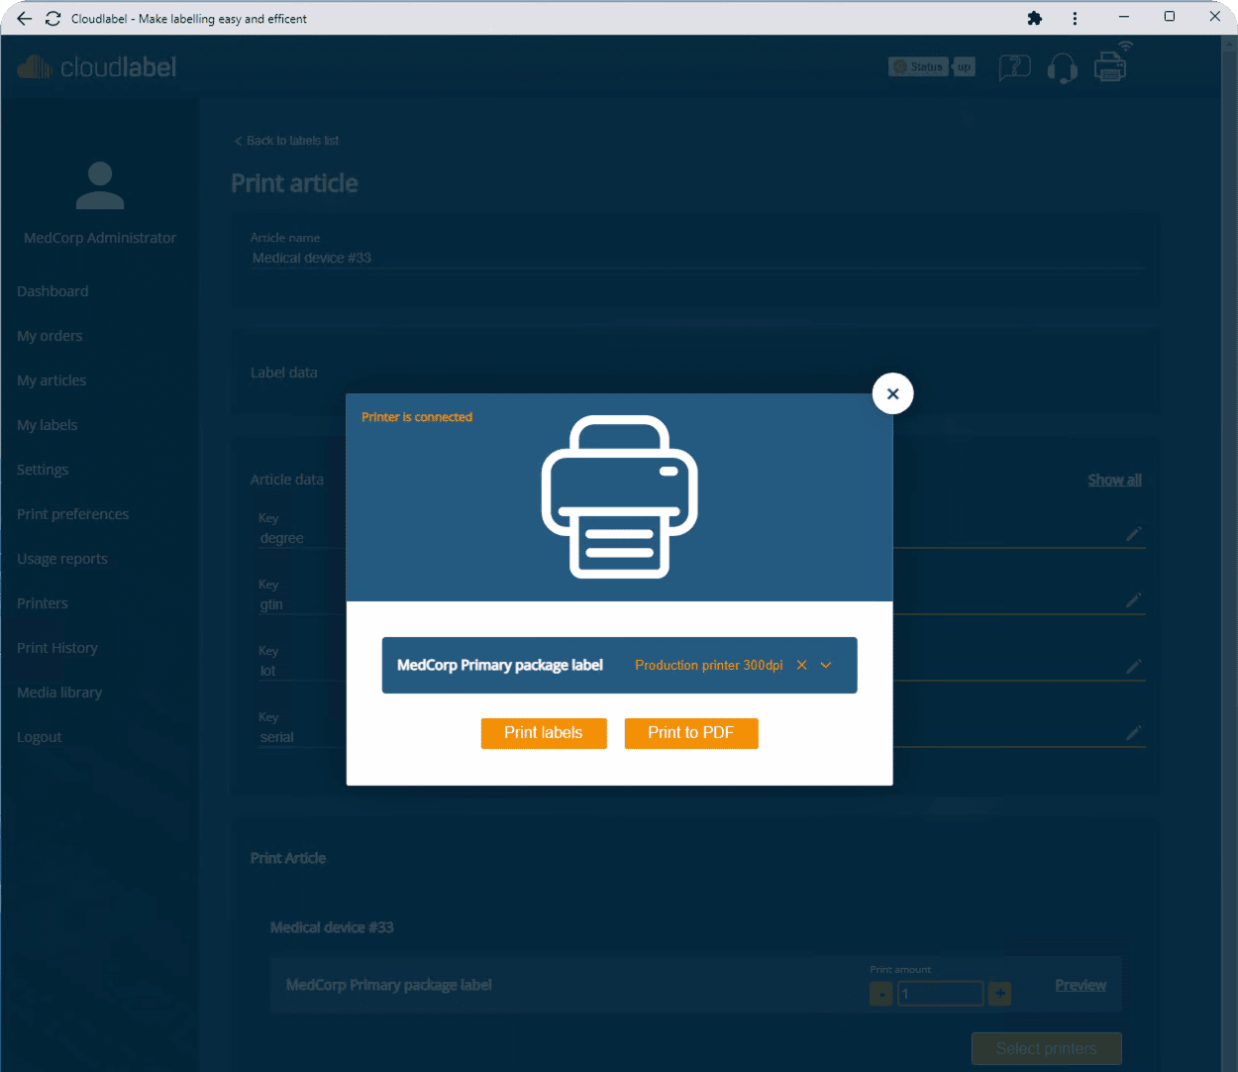
Task: Click the browser extensions puzzle icon
Action: coord(1034,18)
